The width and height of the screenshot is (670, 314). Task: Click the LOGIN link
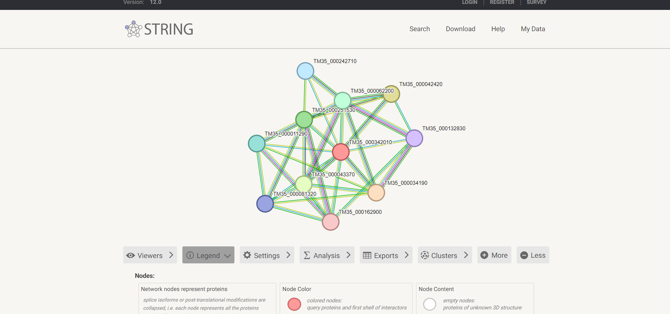(x=470, y=2)
